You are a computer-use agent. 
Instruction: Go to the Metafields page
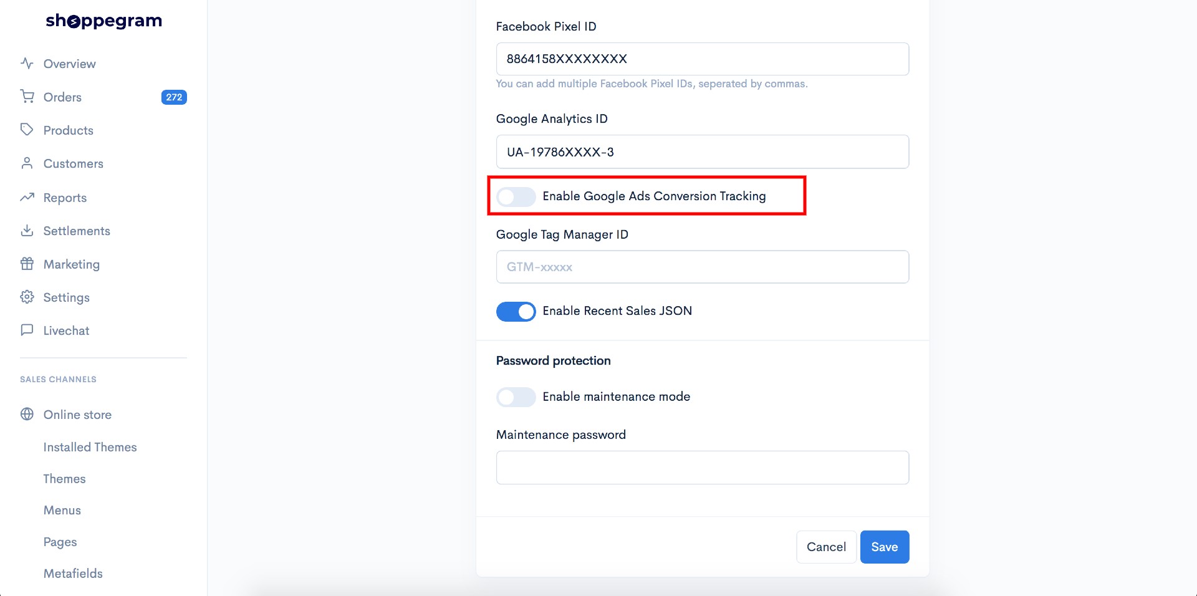73,574
